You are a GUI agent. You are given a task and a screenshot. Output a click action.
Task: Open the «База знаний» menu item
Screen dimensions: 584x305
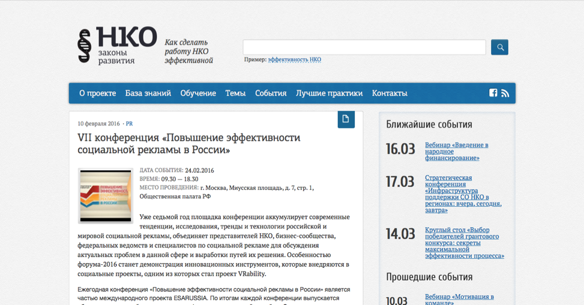point(148,93)
